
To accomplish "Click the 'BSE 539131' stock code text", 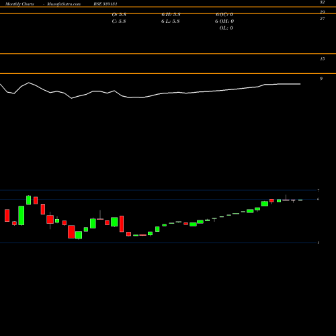I will (x=106, y=4).
